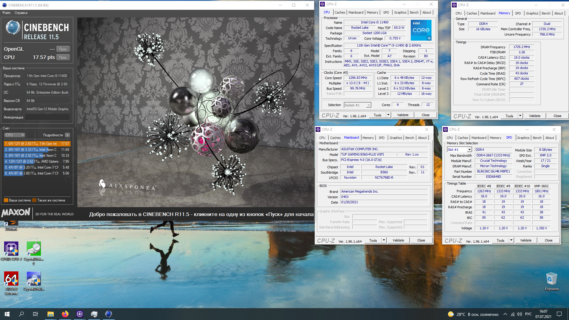Switch to Cinebench taskbar button
Viewport: 569px width, 320px height.
point(108,314)
